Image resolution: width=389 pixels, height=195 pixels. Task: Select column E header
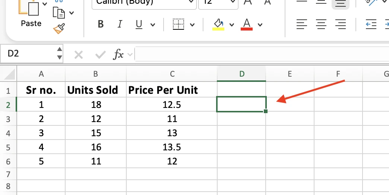290,74
